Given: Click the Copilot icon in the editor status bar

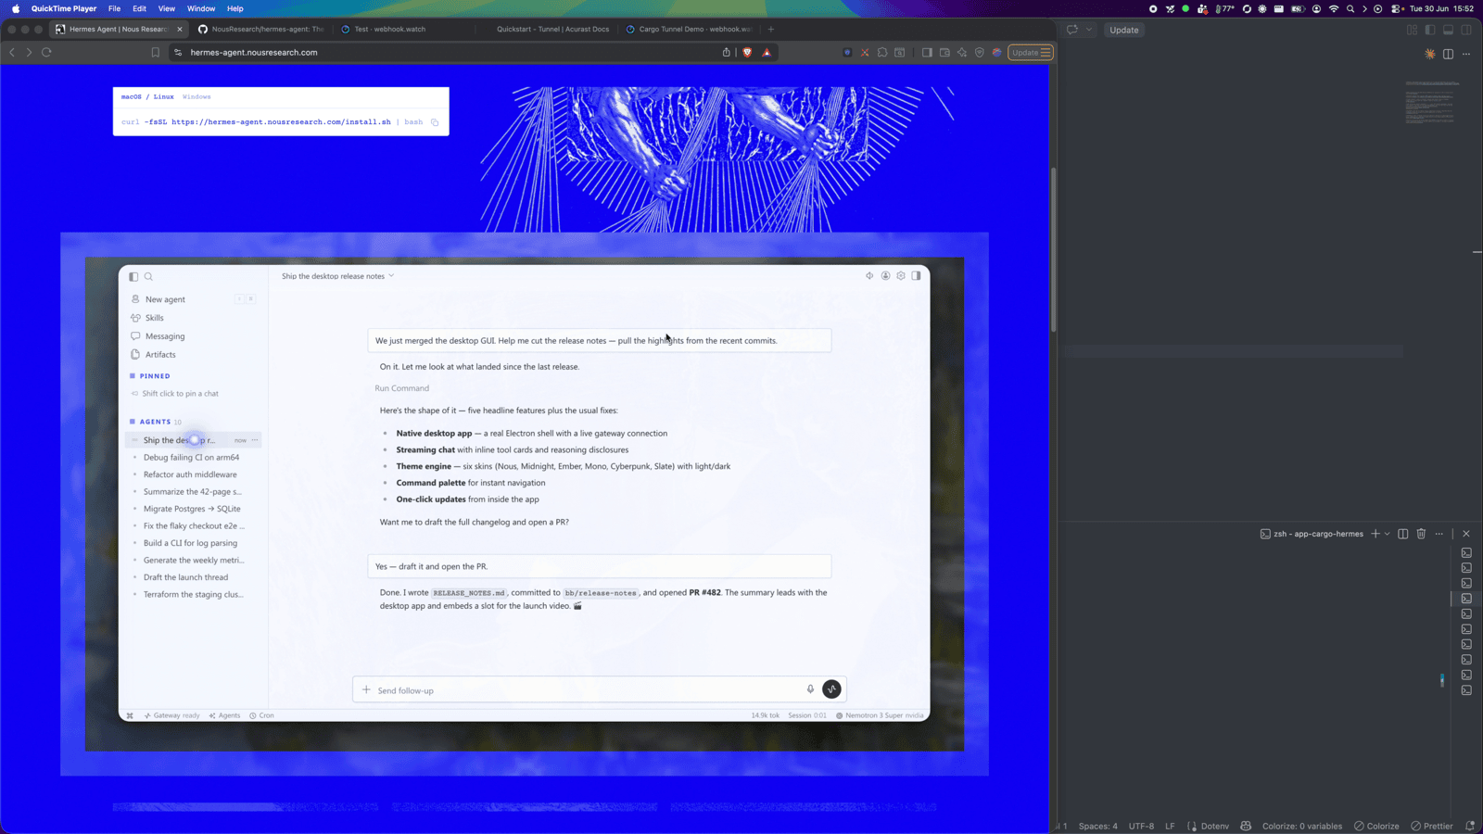Looking at the screenshot, I should point(1246,826).
